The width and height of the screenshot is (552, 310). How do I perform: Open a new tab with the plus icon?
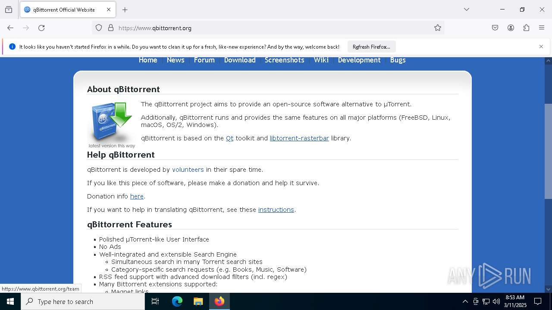click(125, 9)
